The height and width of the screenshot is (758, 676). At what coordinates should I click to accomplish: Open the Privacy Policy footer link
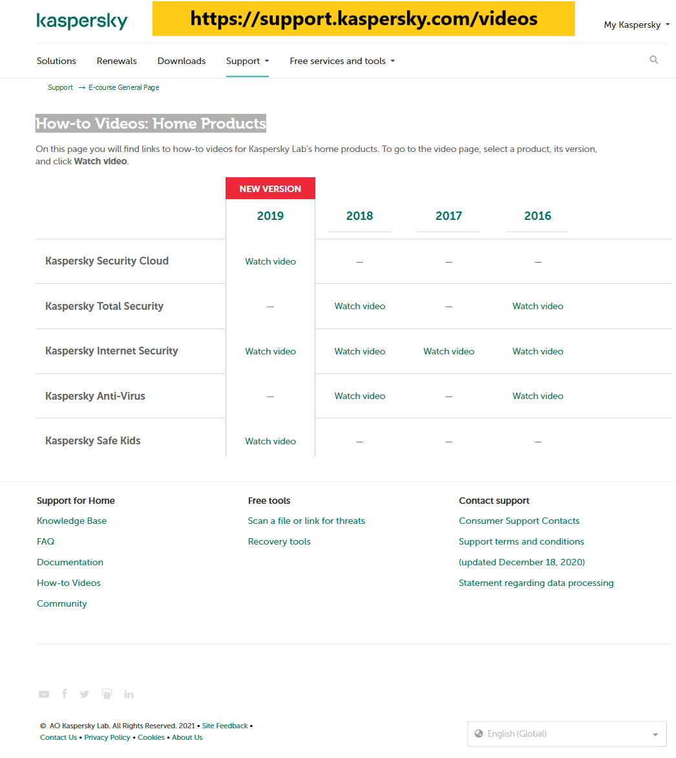pyautogui.click(x=107, y=737)
